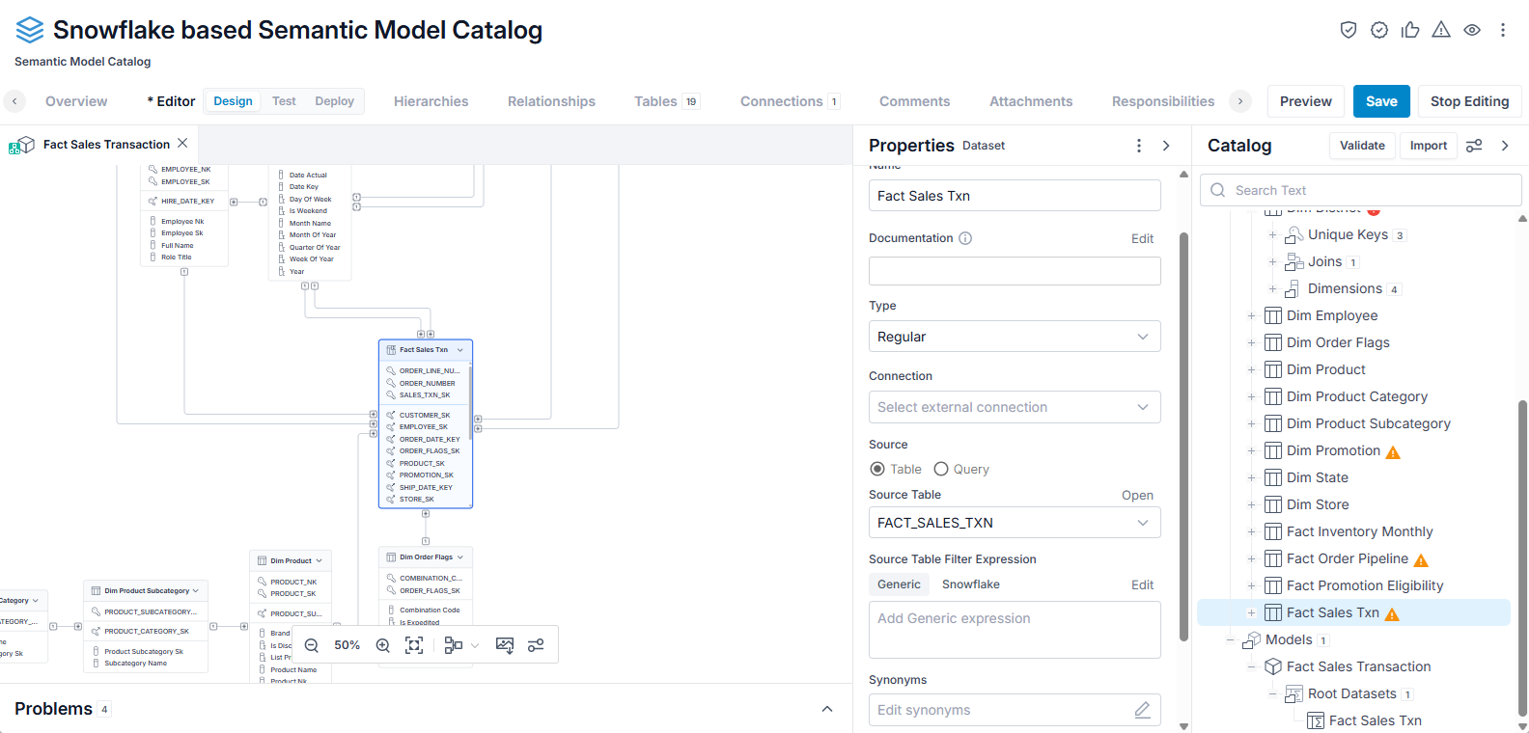Switch to the Overview tab
The width and height of the screenshot is (1529, 733).
click(76, 101)
